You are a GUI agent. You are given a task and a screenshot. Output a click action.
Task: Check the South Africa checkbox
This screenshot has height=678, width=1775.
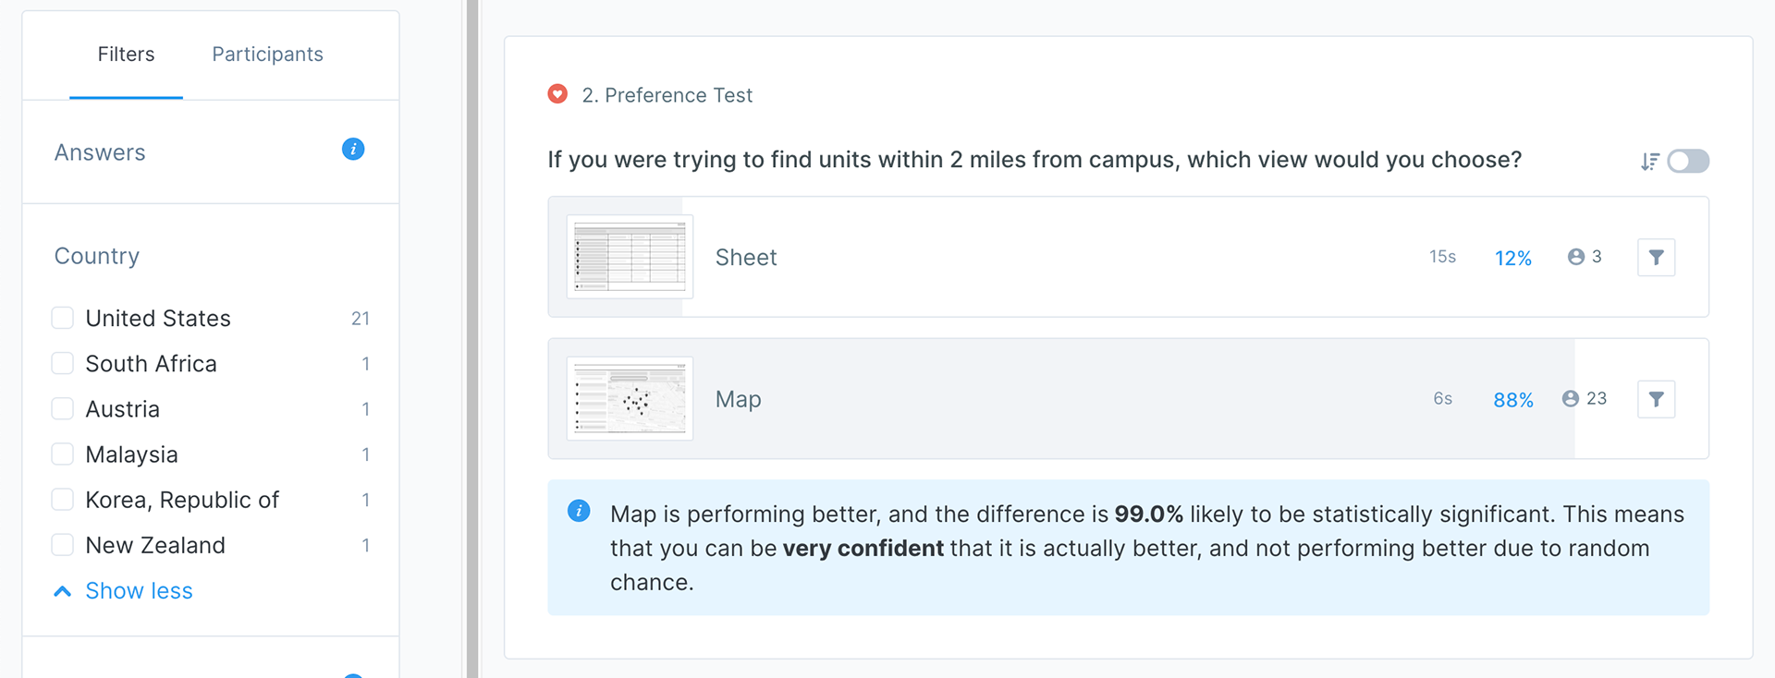point(63,364)
